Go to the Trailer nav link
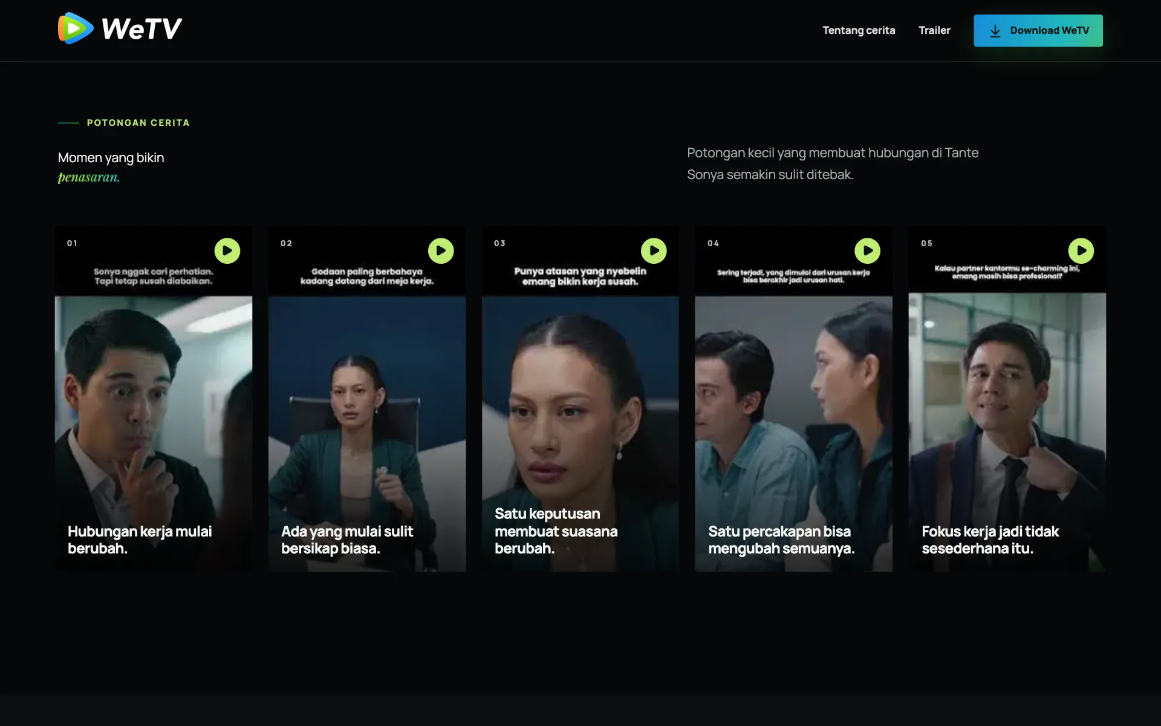The image size is (1161, 726). [x=934, y=30]
